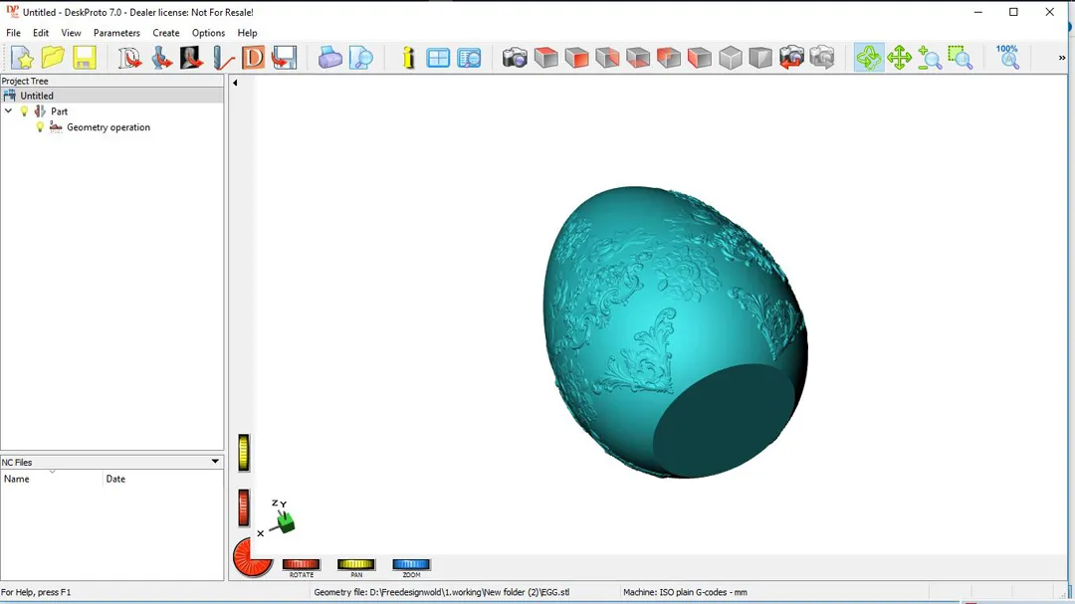Open the Create menu

tap(166, 33)
